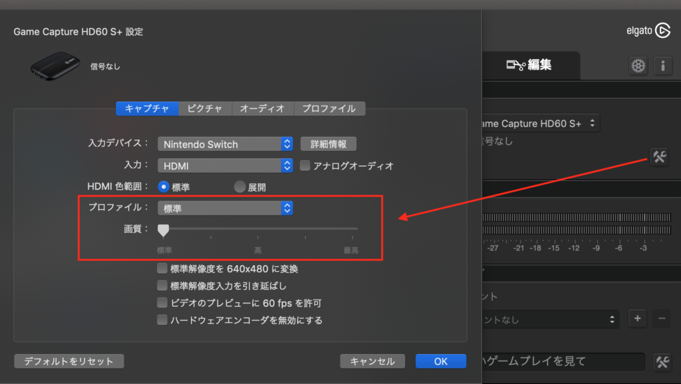This screenshot has width=681, height=384.
Task: Enable ハードウェアエンコーダを無効にする checkbox
Action: point(162,320)
